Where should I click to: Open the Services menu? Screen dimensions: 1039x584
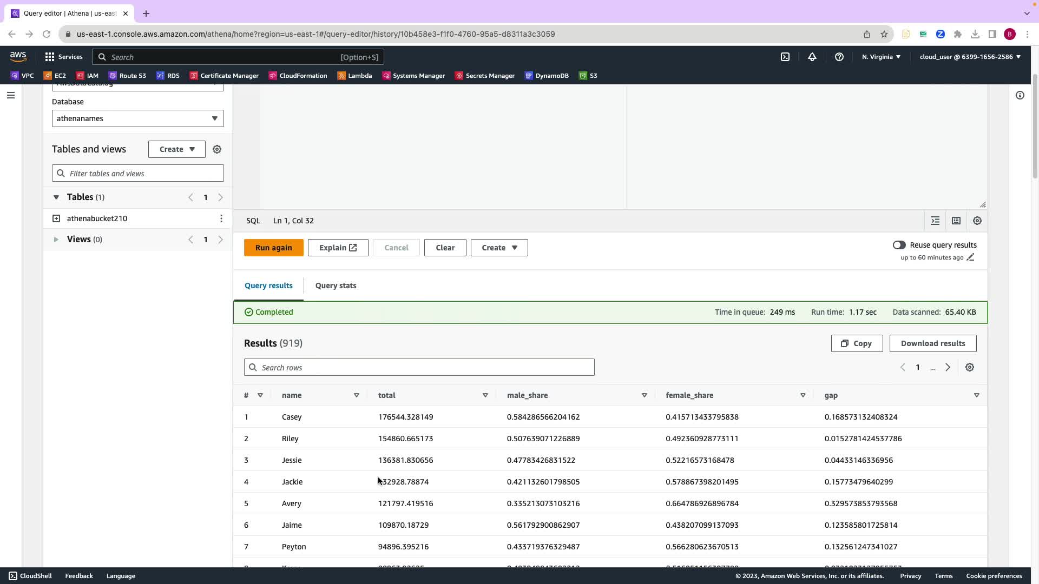64,57
